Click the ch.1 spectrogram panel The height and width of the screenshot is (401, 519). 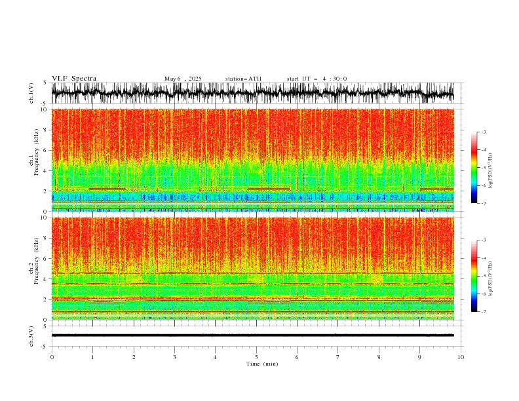tap(252, 160)
